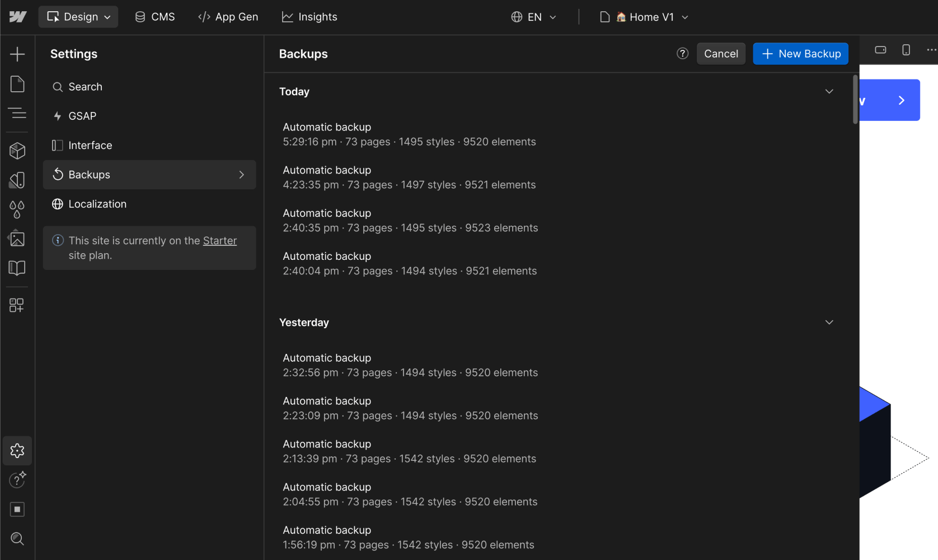Screen dimensions: 938x560
Task: Click the Site Settings gear icon
Action: tap(17, 451)
